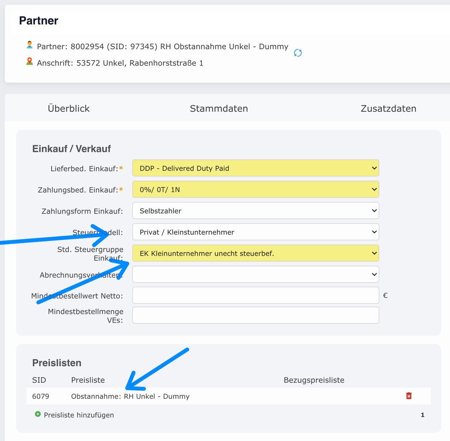The width and height of the screenshot is (450, 441).
Task: Click the blue refresh icon beside partner name
Action: point(298,53)
